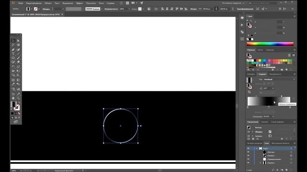
Task: Select the Eraser tool
Action: [x=18, y=62]
